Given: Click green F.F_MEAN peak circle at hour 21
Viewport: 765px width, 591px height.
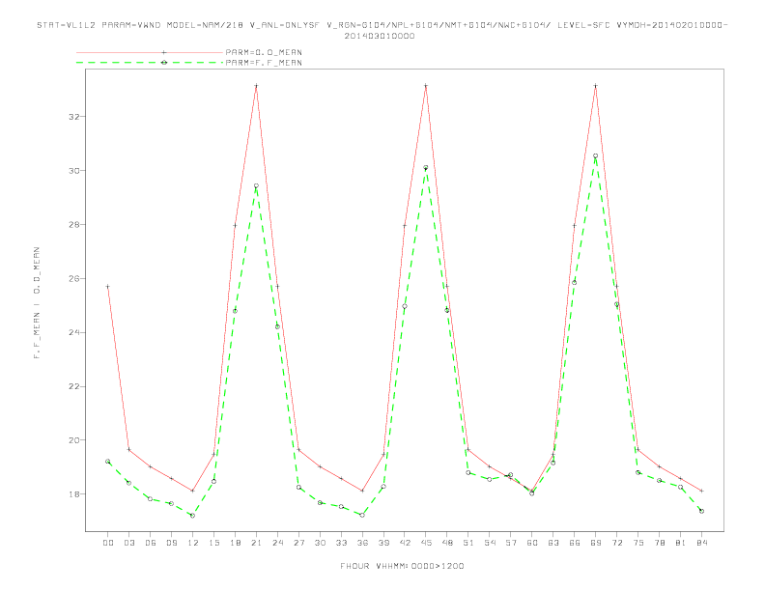Looking at the screenshot, I should pos(256,185).
